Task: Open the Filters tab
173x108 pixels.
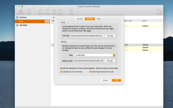Action: (x=99, y=19)
